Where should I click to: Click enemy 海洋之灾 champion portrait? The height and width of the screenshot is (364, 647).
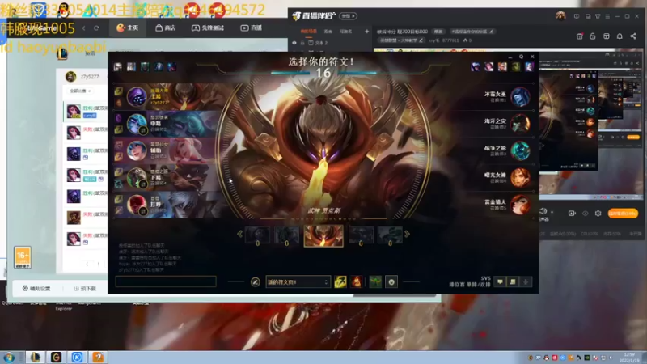(x=520, y=124)
